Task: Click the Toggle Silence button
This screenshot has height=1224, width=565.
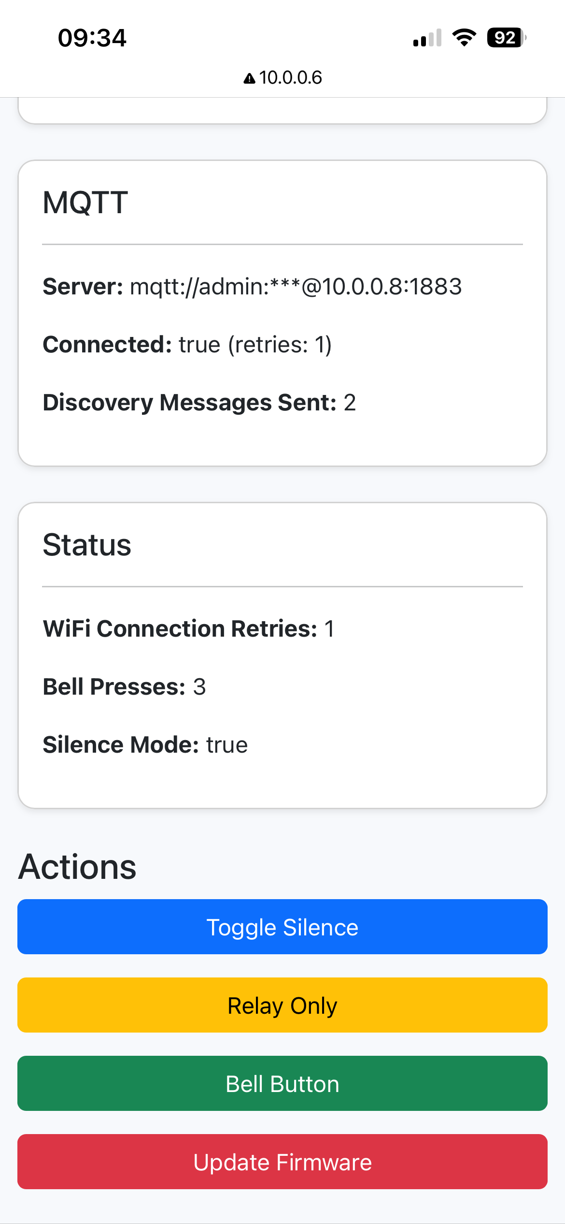Action: point(282,926)
